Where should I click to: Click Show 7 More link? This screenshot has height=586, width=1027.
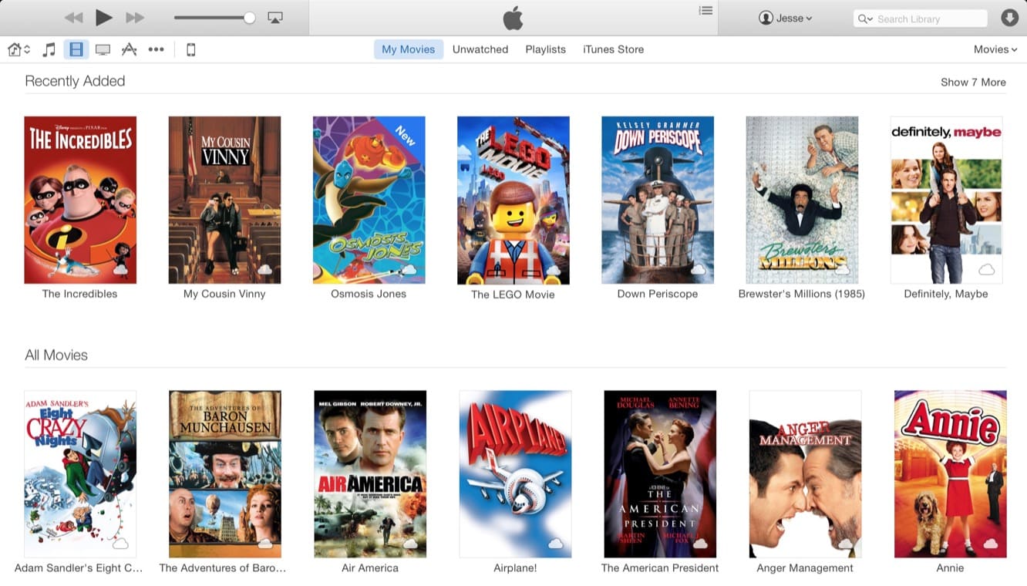tap(973, 83)
